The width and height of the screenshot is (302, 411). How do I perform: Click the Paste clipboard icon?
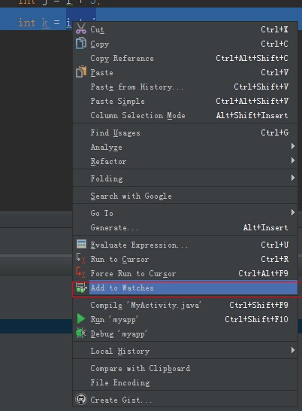81,72
